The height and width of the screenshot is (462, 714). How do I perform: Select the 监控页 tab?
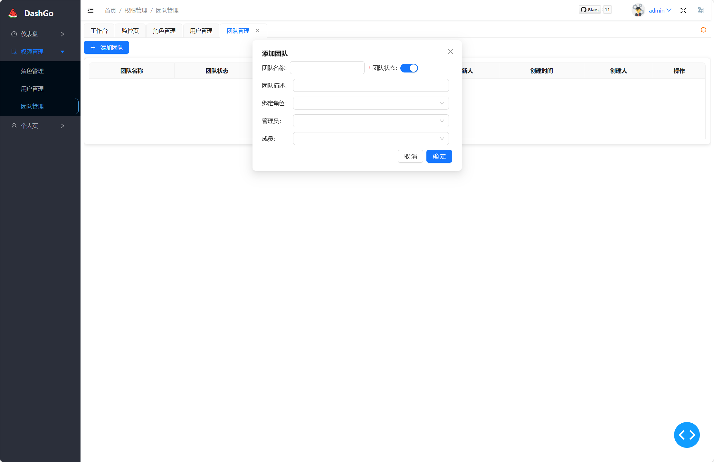(130, 30)
